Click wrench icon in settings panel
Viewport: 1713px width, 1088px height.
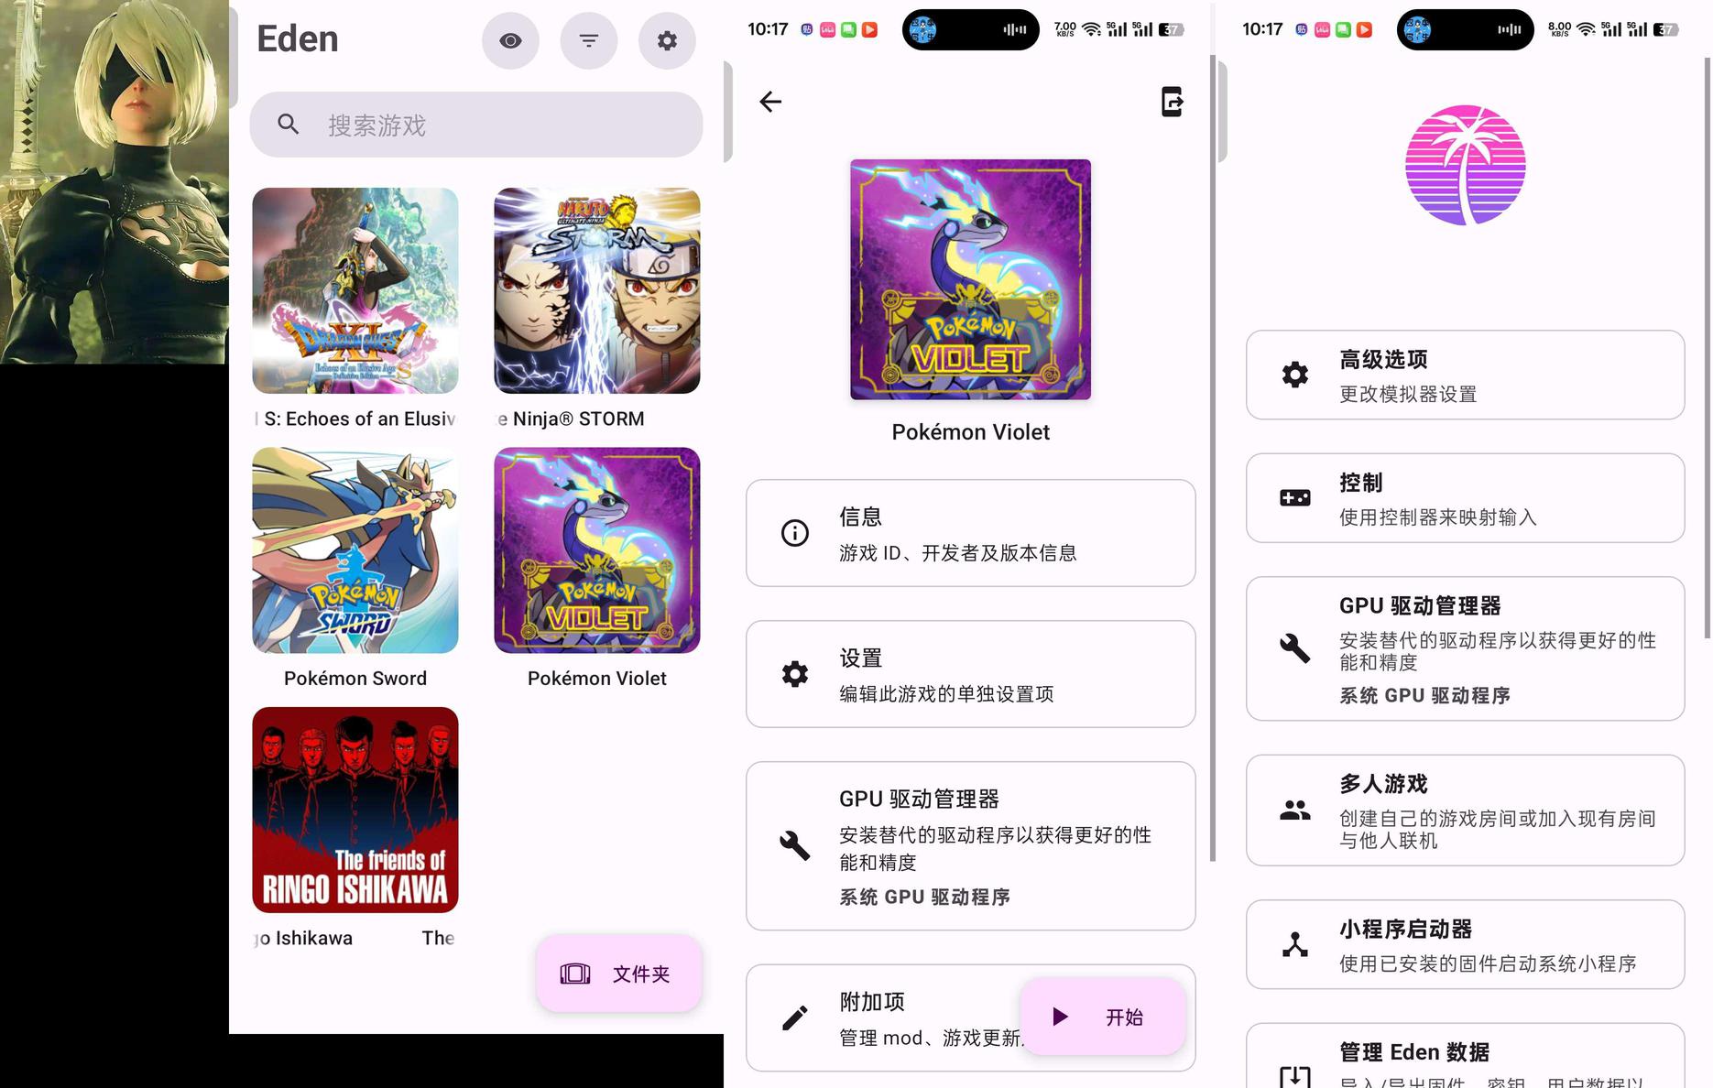(1295, 648)
